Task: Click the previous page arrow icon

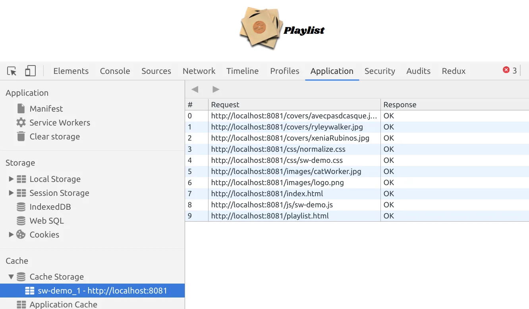Action: [x=195, y=89]
